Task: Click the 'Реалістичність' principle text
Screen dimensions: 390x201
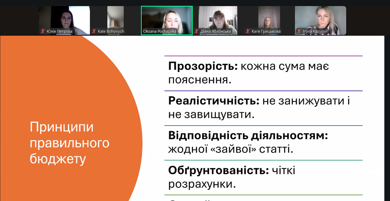Action: 214,101
